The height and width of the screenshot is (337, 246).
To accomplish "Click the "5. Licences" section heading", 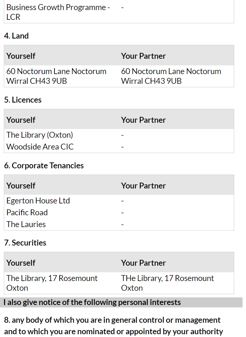I will 23,100.
